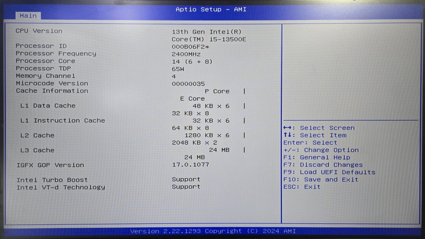The height and width of the screenshot is (239, 425).
Task: Click the 2400MHz value
Action: pos(186,54)
